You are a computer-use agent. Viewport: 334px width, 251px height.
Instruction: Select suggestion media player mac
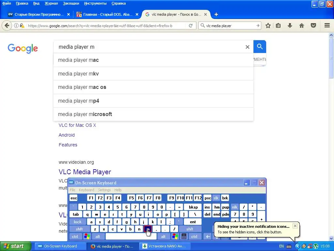(x=153, y=60)
